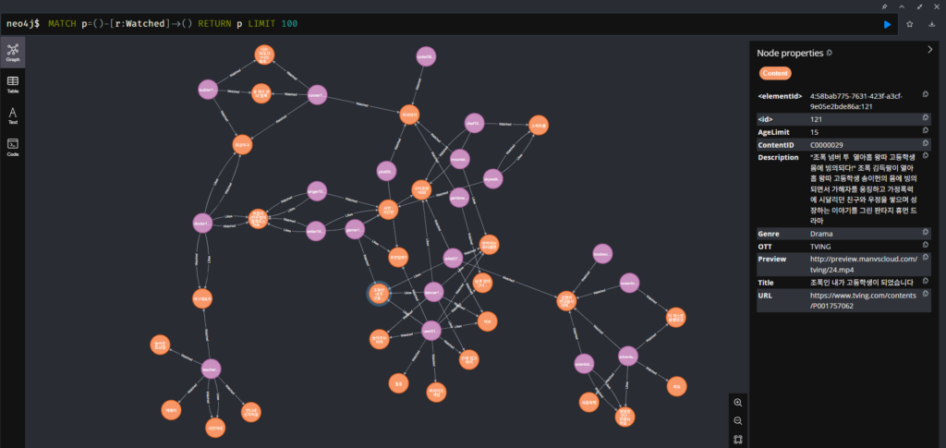Image resolution: width=946 pixels, height=448 pixels.
Task: Copy the Genre property value
Action: click(x=926, y=234)
